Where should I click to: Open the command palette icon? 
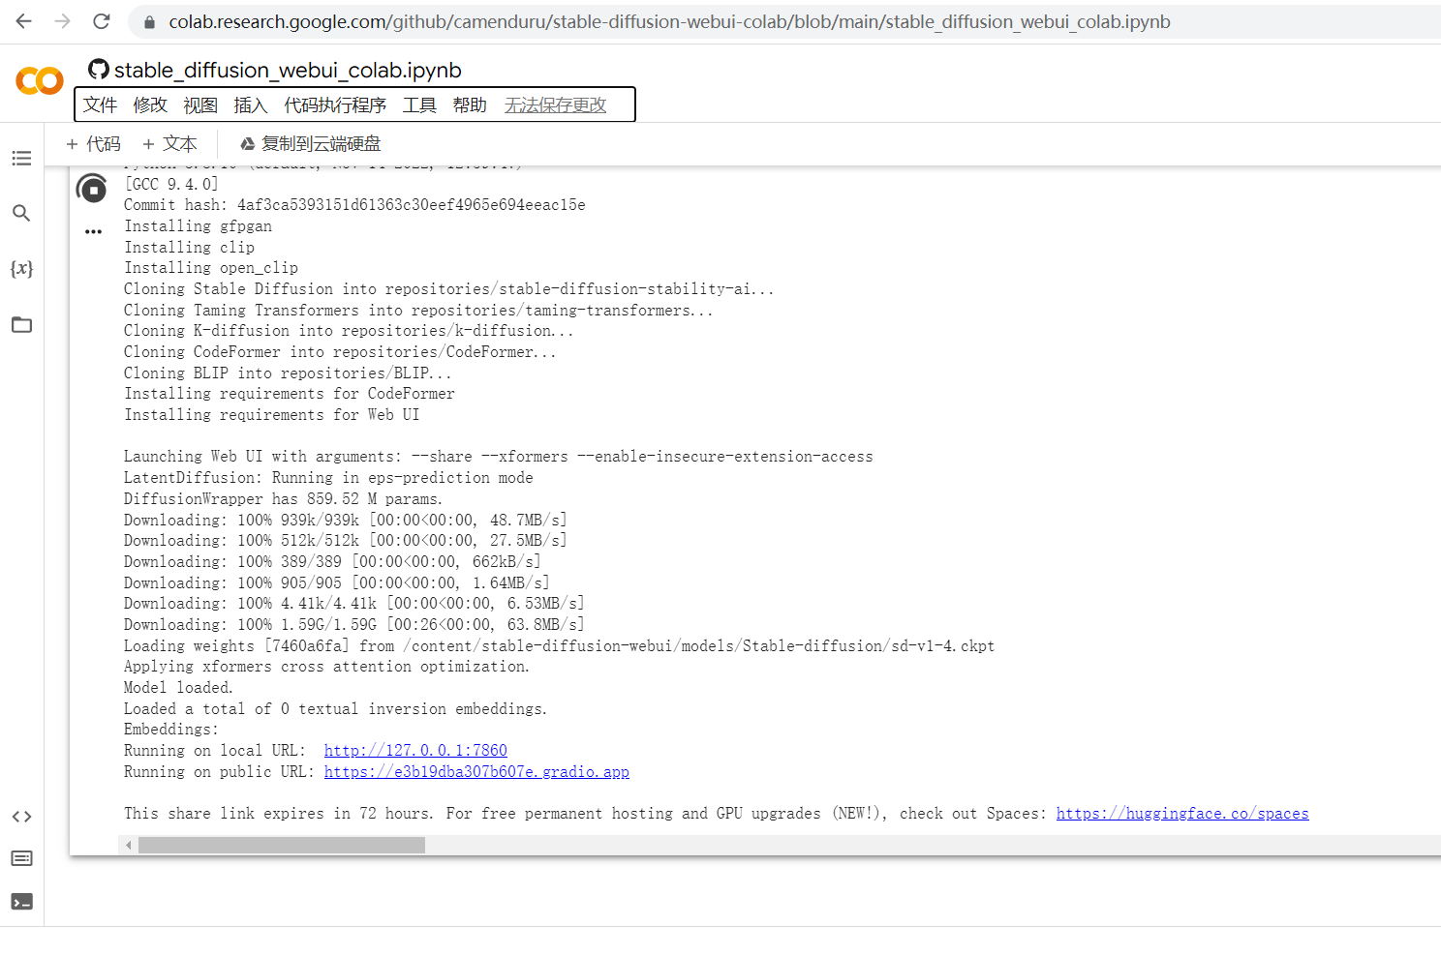pos(21,858)
